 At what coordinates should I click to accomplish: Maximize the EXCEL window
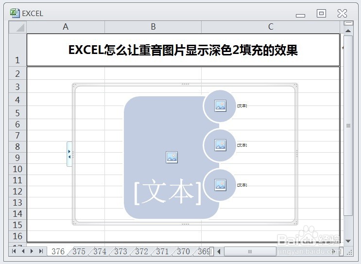(x=321, y=13)
